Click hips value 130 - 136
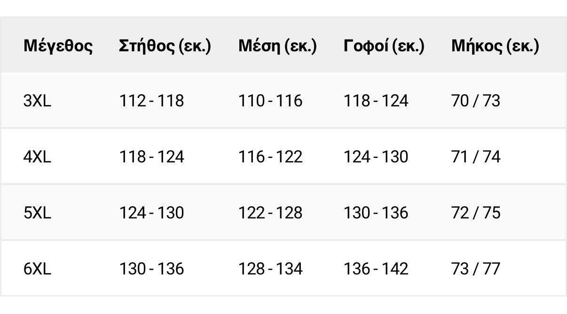 tap(376, 213)
